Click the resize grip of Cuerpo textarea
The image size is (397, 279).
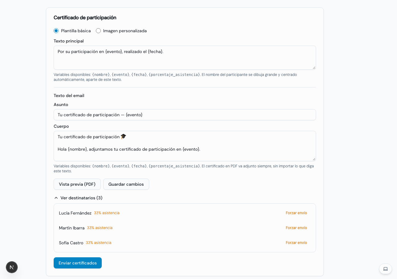314,159
